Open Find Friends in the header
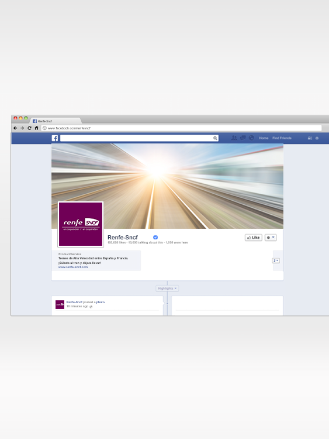This screenshot has width=329, height=439. [x=282, y=138]
